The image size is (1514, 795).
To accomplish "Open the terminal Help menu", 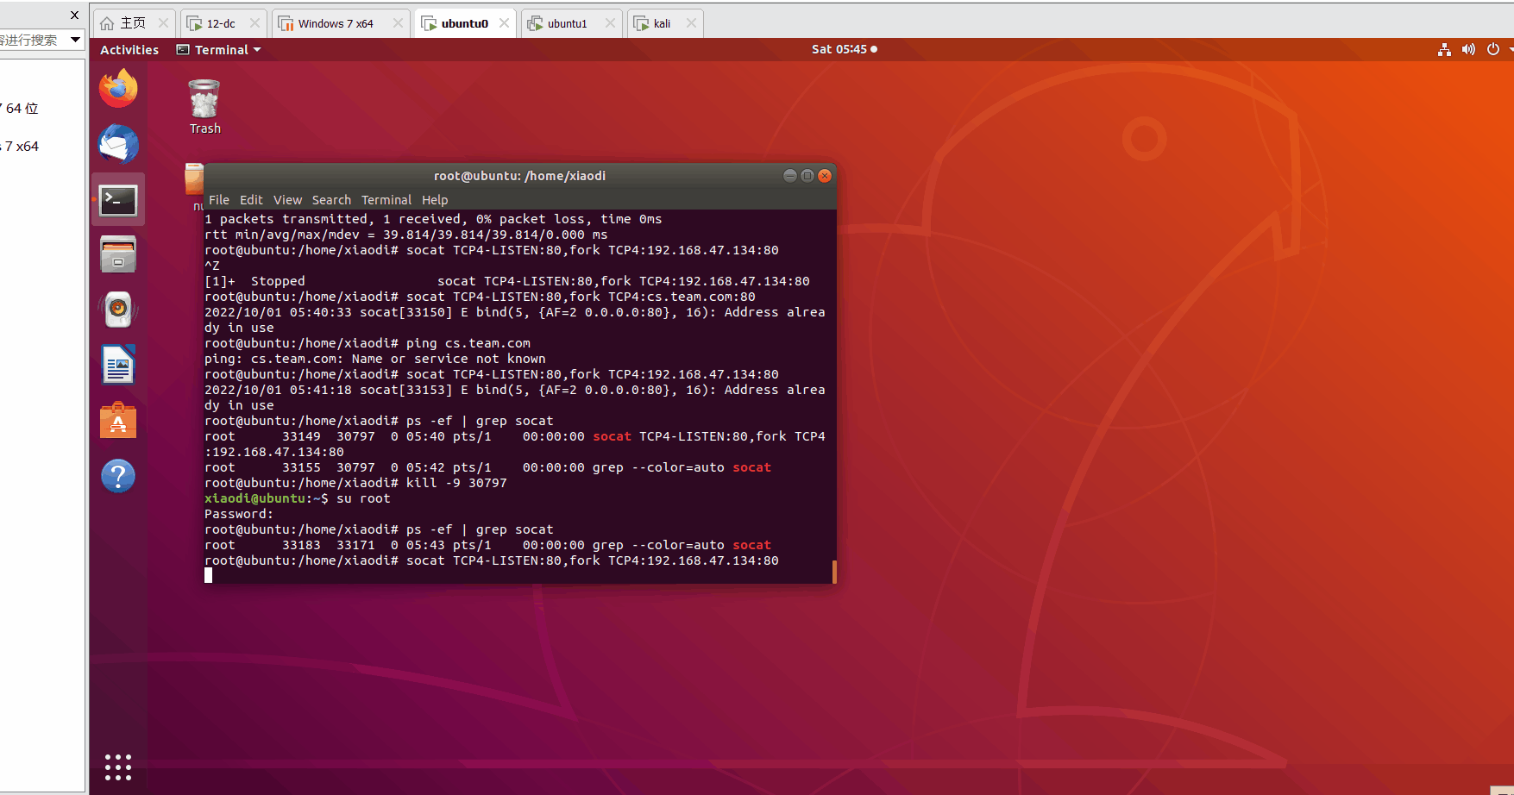I will click(x=435, y=200).
